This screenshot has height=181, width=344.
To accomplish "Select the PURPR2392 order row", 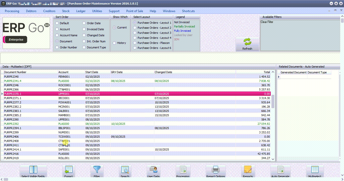I will pyautogui.click(x=11, y=124).
